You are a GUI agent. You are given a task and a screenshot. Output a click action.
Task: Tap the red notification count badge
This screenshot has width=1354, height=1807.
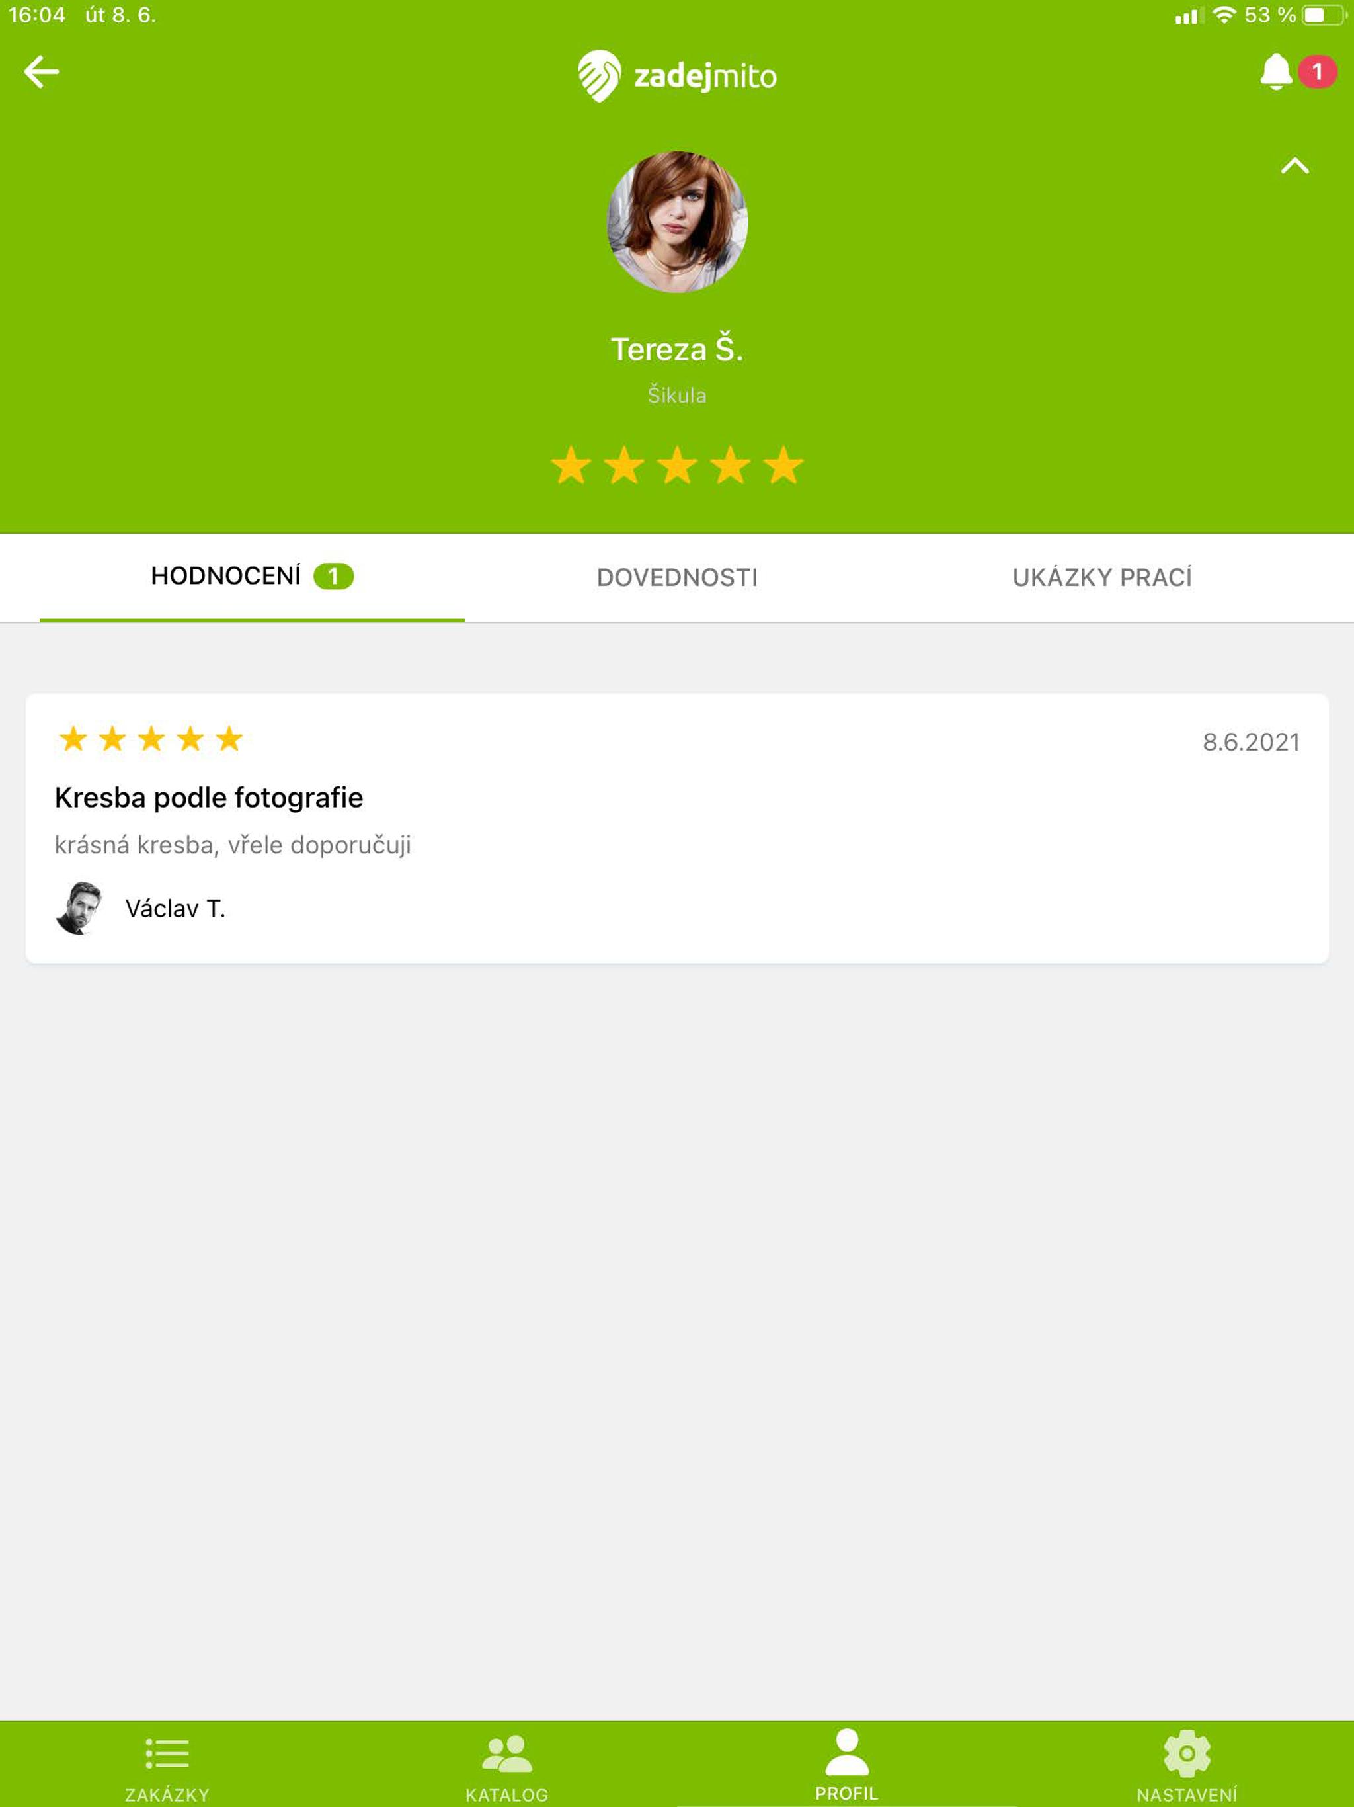point(1317,72)
